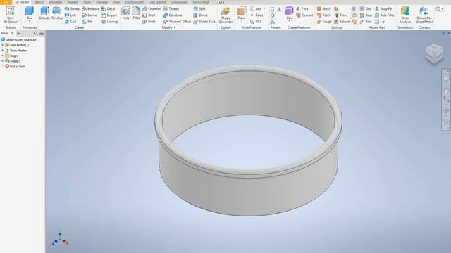
Task: Select the Emboss tool
Action: tap(90, 9)
